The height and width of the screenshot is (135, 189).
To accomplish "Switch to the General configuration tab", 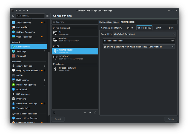I will [x=111, y=28].
